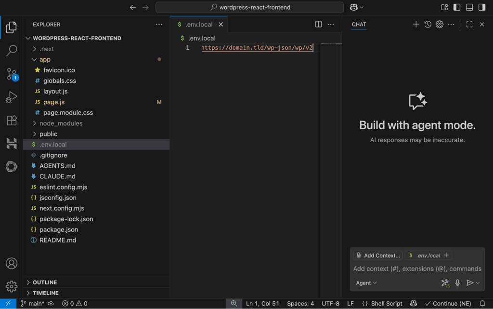Configure chat tools icon
Screen dimensions: 493x309
445,283
